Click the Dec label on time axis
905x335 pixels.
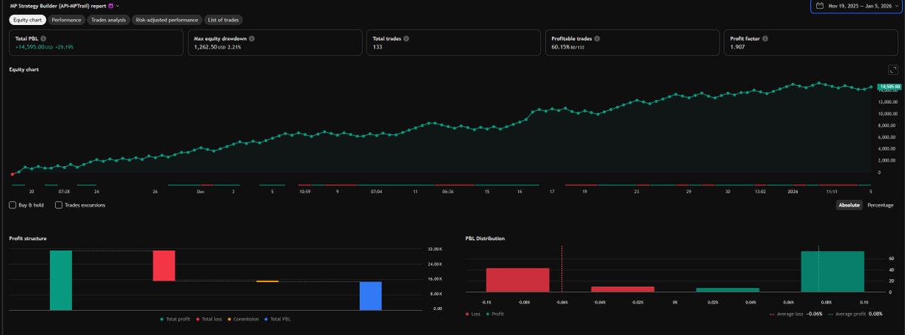click(x=201, y=192)
